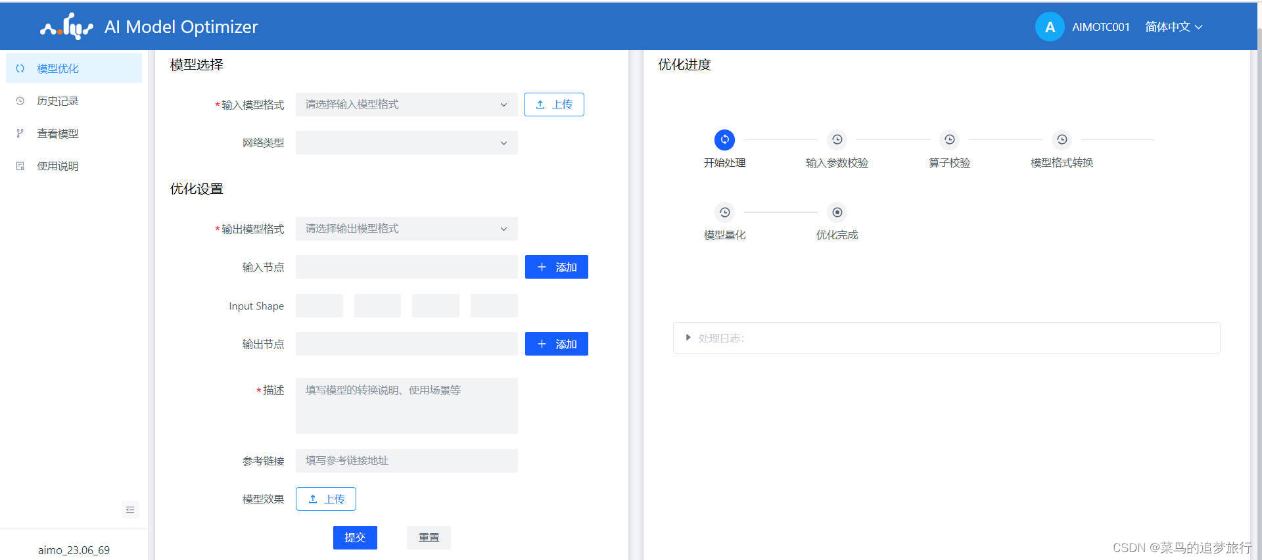
Task: Click the 参考链接 input field
Action: tap(407, 461)
